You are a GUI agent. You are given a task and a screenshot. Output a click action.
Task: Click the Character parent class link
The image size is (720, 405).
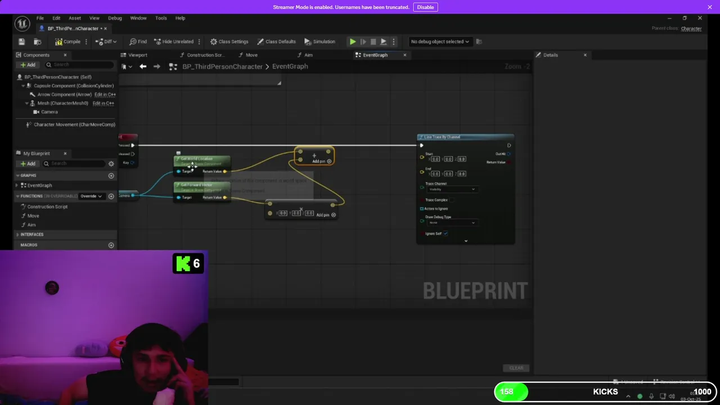691,29
